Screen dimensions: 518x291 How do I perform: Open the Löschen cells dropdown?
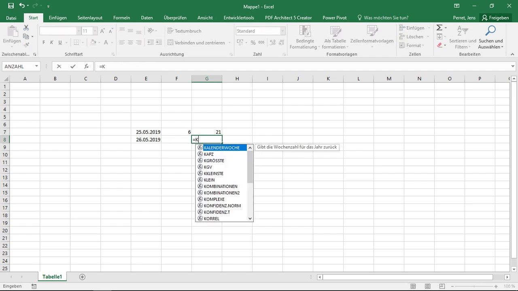click(414, 36)
